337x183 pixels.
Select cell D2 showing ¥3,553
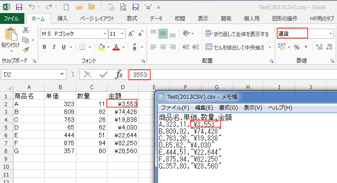pos(122,104)
